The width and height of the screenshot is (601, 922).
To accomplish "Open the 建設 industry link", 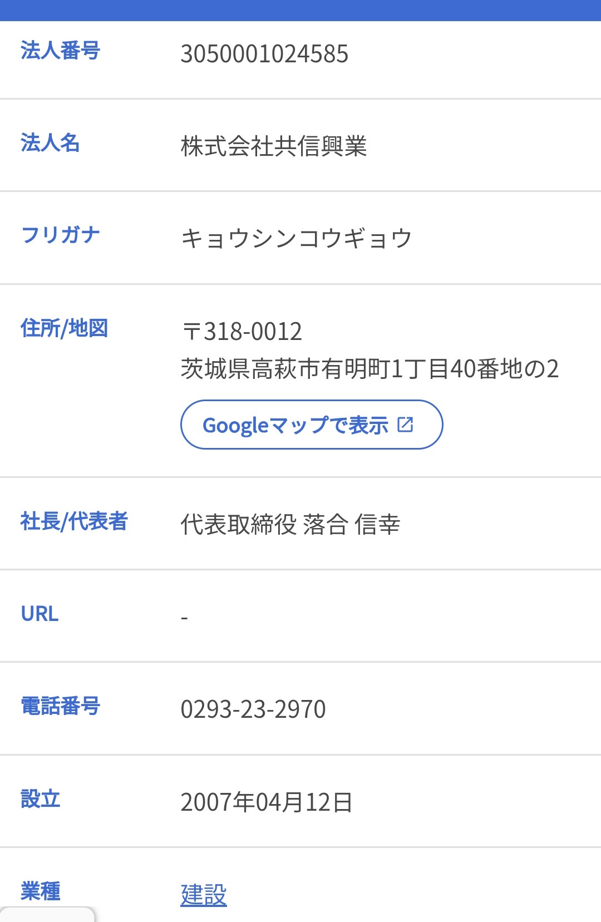I will (x=204, y=895).
